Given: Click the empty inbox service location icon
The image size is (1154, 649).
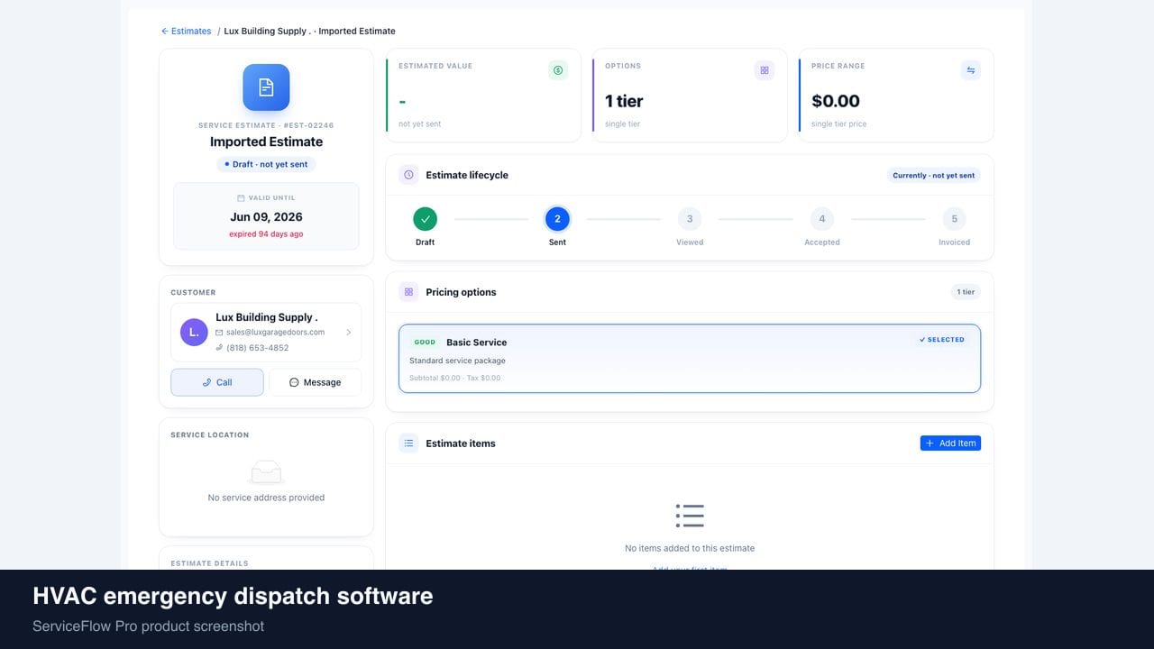Looking at the screenshot, I should (266, 471).
